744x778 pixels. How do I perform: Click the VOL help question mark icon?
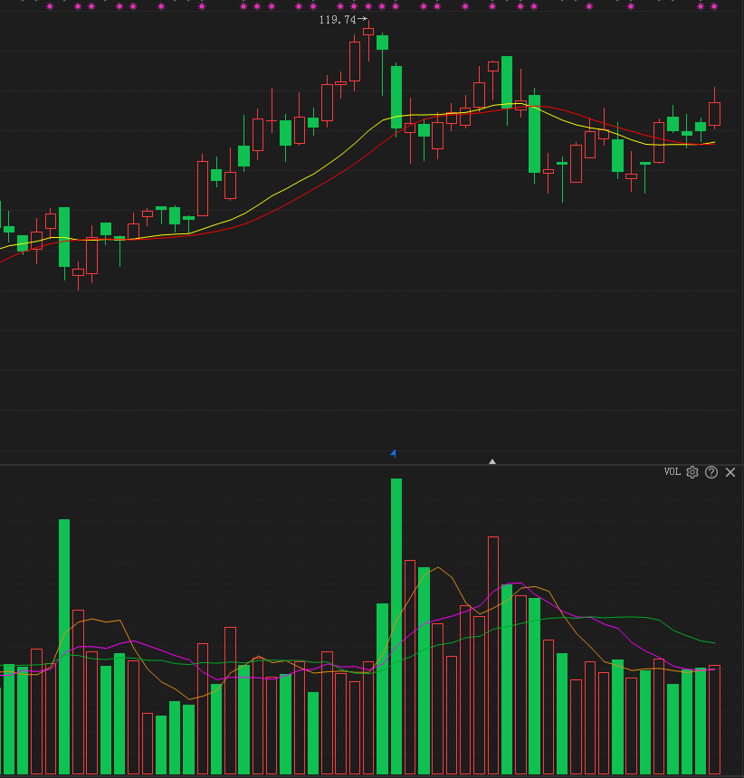[711, 472]
